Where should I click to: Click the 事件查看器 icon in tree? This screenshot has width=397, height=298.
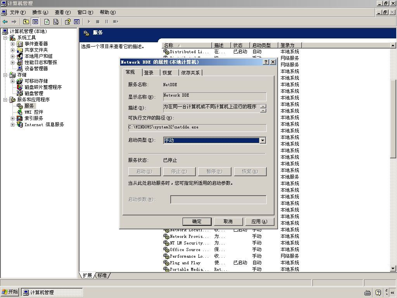pyautogui.click(x=20, y=44)
